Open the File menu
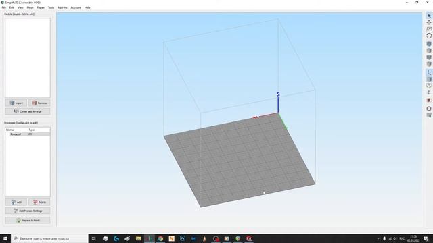The height and width of the screenshot is (243, 433). pyautogui.click(x=4, y=7)
